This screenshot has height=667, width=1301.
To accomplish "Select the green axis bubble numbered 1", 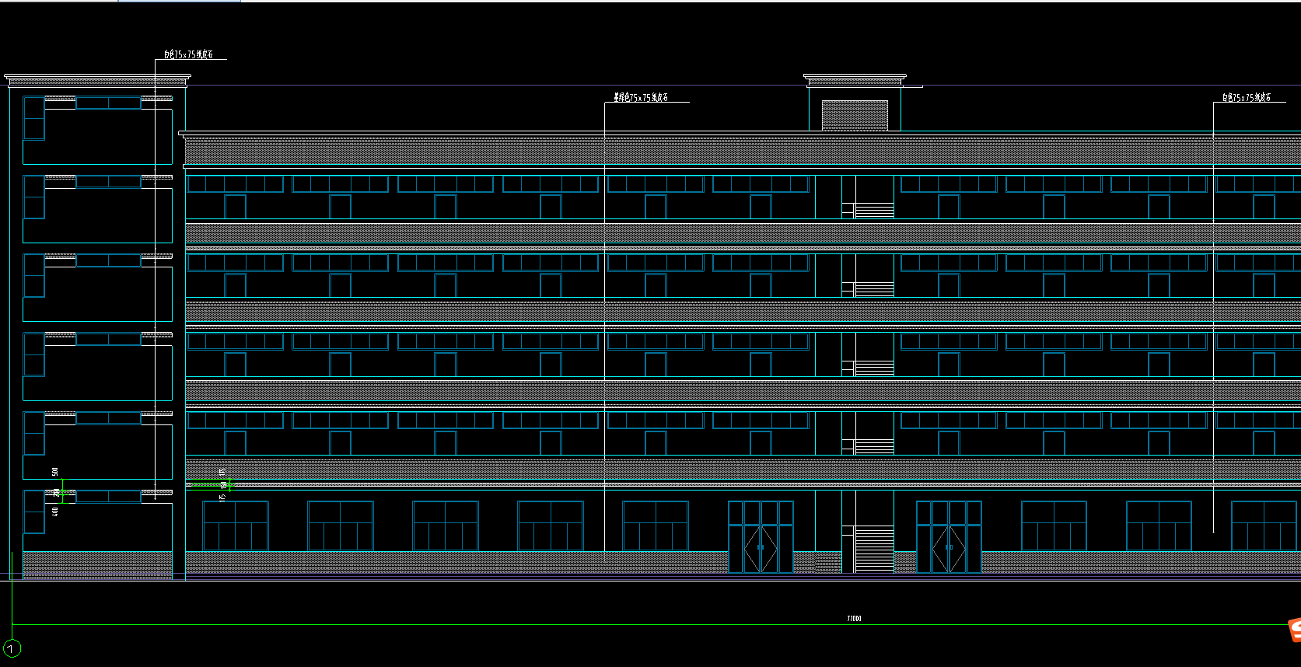I will tap(12, 648).
